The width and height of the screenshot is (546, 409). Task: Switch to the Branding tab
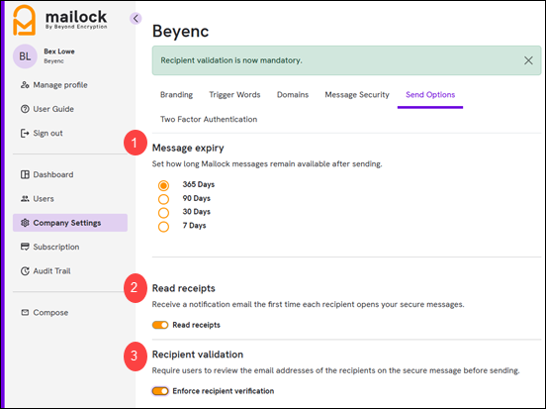(176, 95)
